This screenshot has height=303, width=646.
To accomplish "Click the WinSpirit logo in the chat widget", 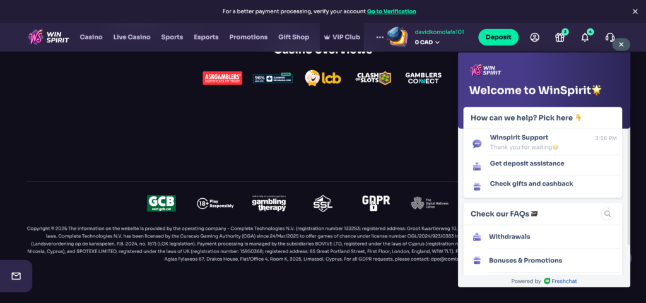I will (486, 70).
